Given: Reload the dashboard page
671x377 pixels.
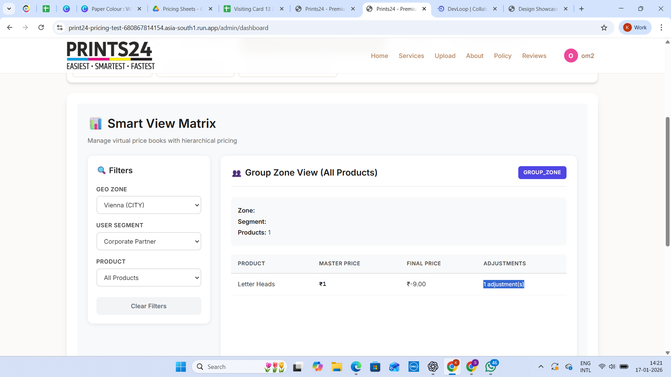Looking at the screenshot, I should (41, 28).
